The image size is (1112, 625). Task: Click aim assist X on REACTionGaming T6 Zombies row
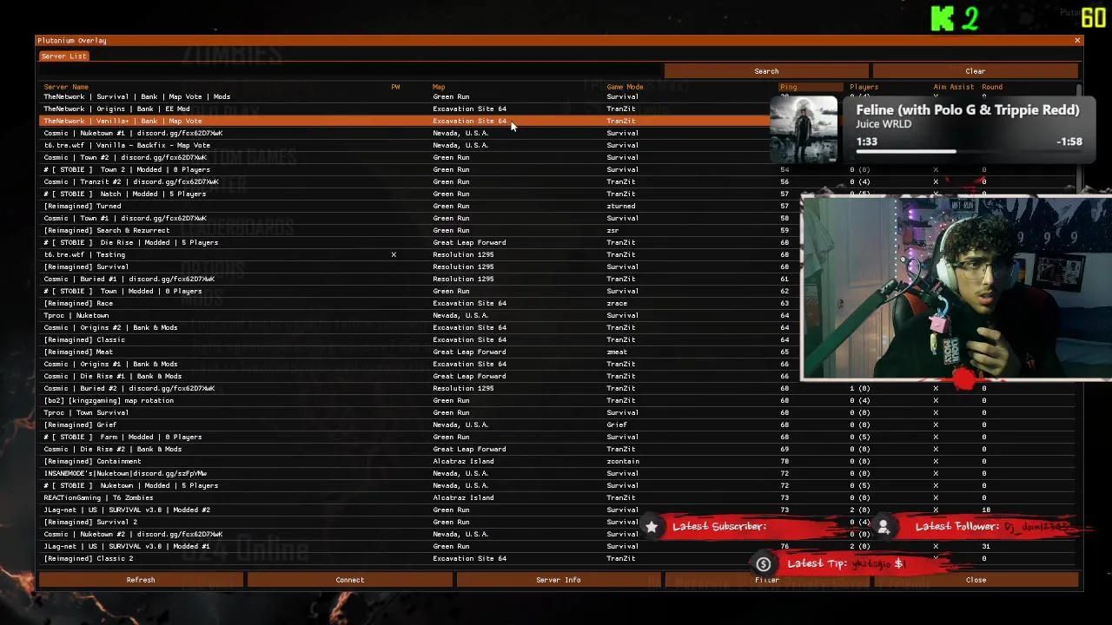pos(936,497)
